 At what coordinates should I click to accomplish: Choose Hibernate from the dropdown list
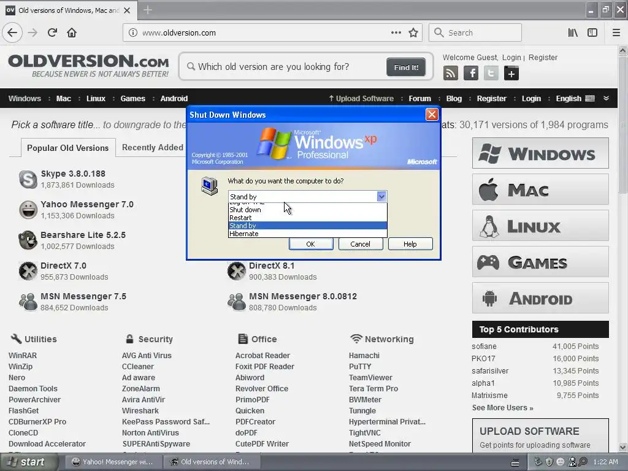pos(308,234)
